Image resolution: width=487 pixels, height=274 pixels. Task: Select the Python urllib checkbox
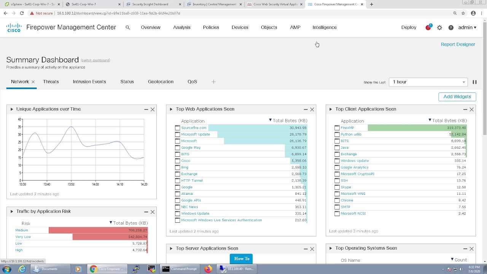337,134
